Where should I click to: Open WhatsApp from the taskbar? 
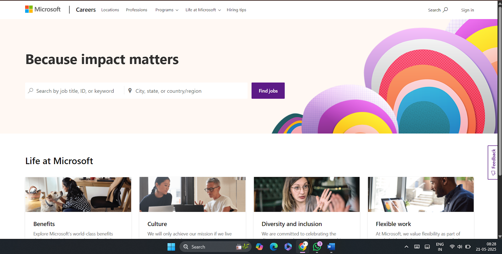tap(317, 247)
